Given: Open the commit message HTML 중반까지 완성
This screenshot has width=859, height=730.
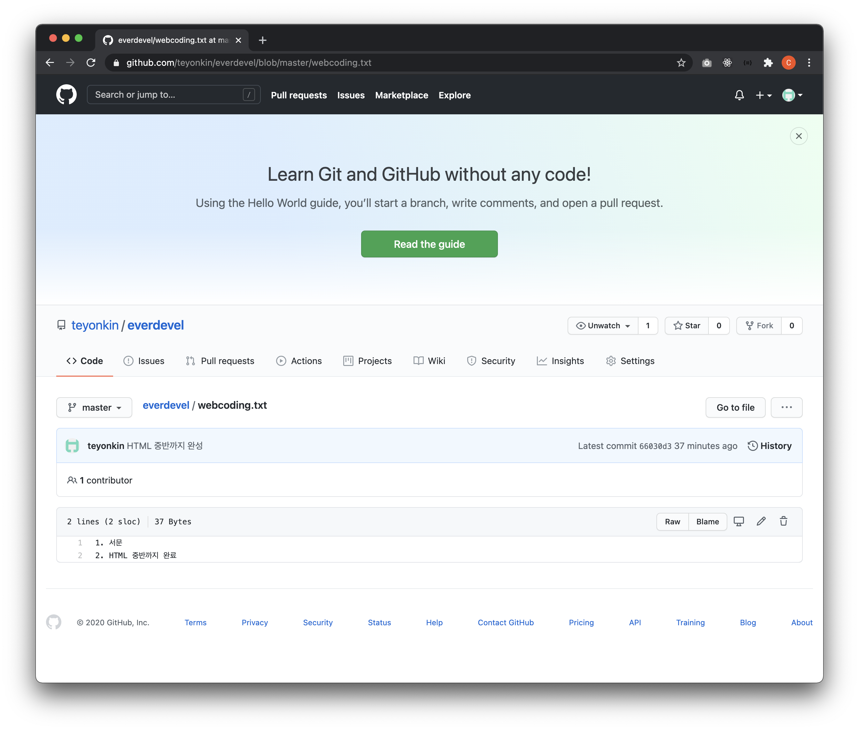Looking at the screenshot, I should [x=165, y=446].
